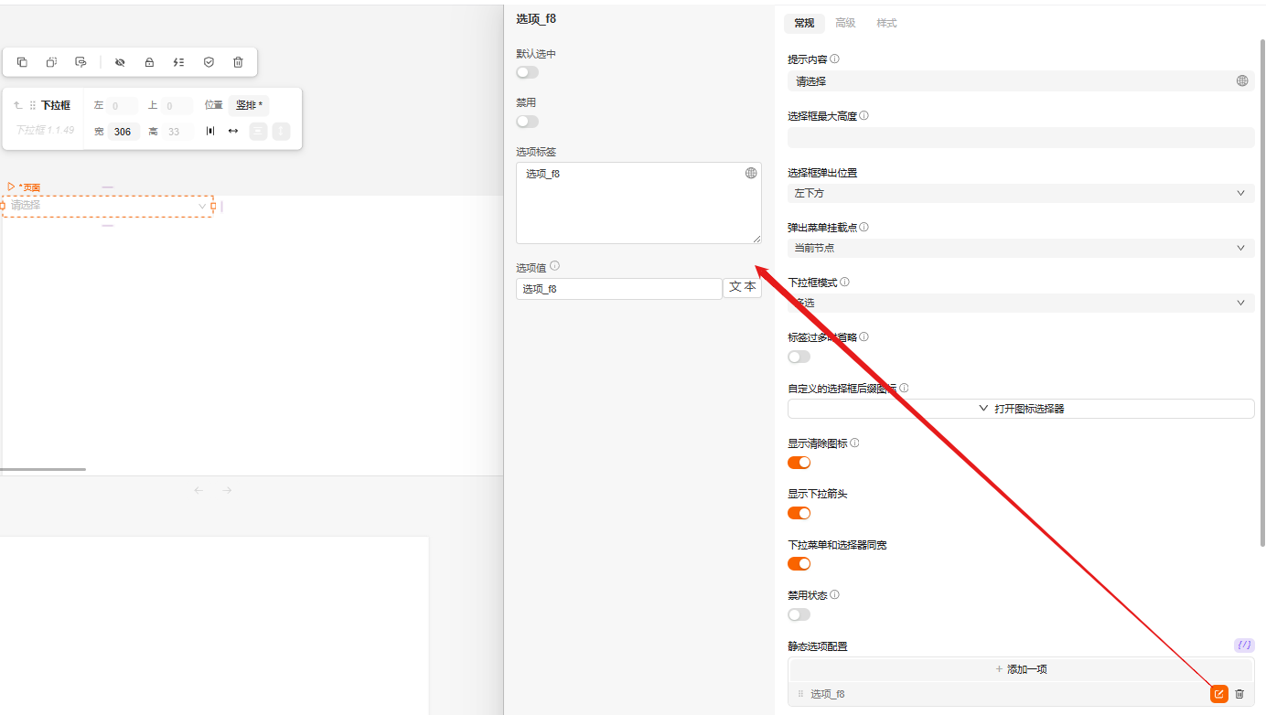Screen dimensions: 1266x715
Task: Click the hide component eye icon
Action: click(x=120, y=62)
